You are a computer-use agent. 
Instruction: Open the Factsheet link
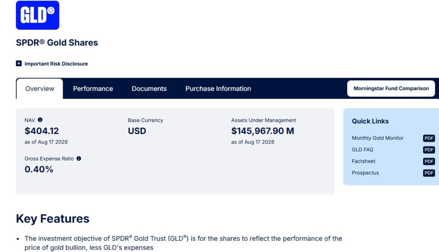[364, 161]
